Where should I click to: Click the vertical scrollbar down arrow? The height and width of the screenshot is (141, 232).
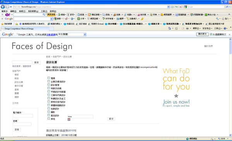click(x=230, y=135)
